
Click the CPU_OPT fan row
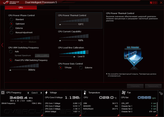(139, 103)
